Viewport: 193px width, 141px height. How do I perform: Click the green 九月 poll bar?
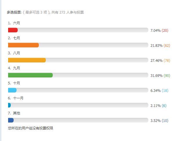(x=30, y=75)
